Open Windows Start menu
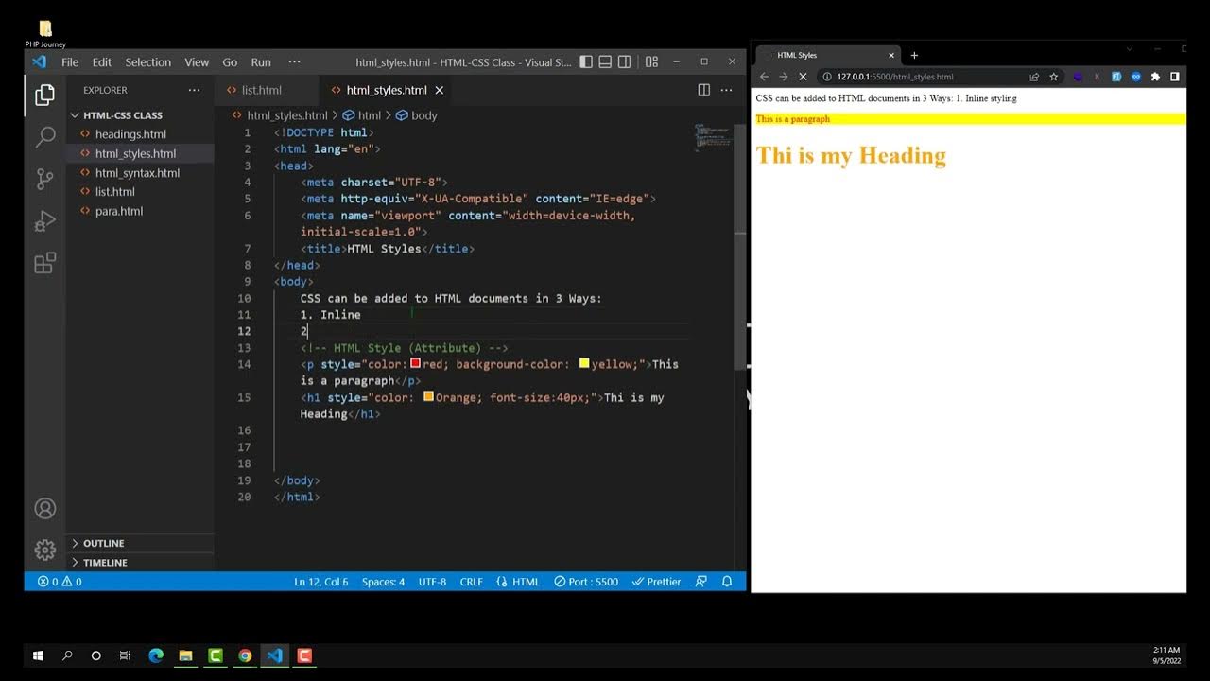Screen dimensions: 1210x681 39,655
